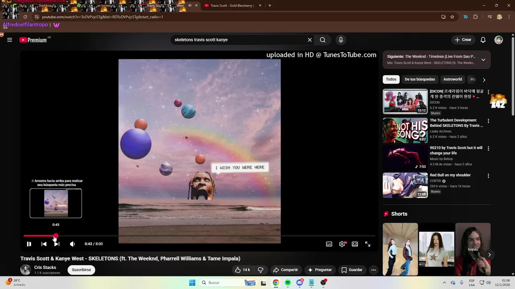Seek on the red progress bar
Image resolution: width=515 pixels, height=289 pixels.
coord(199,236)
